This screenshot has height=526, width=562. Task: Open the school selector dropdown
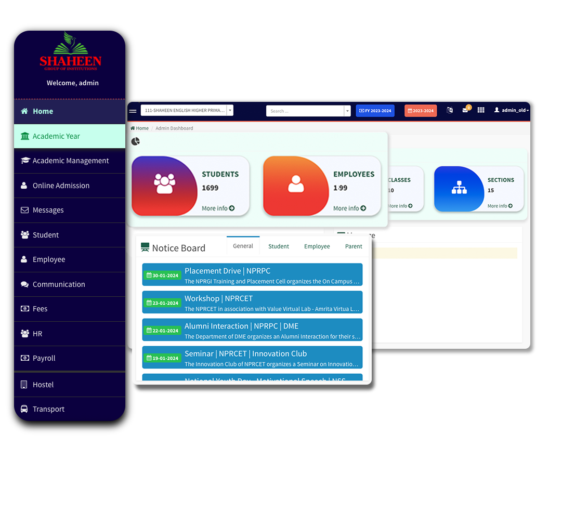187,110
